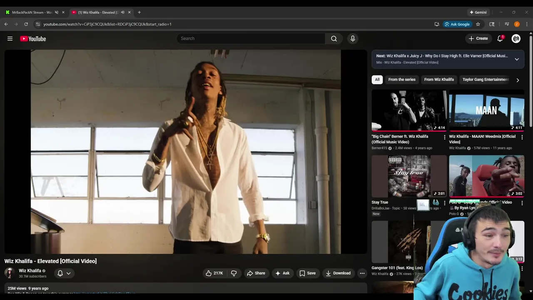Dislike the Elevated video
533x300 pixels.
coord(234,273)
